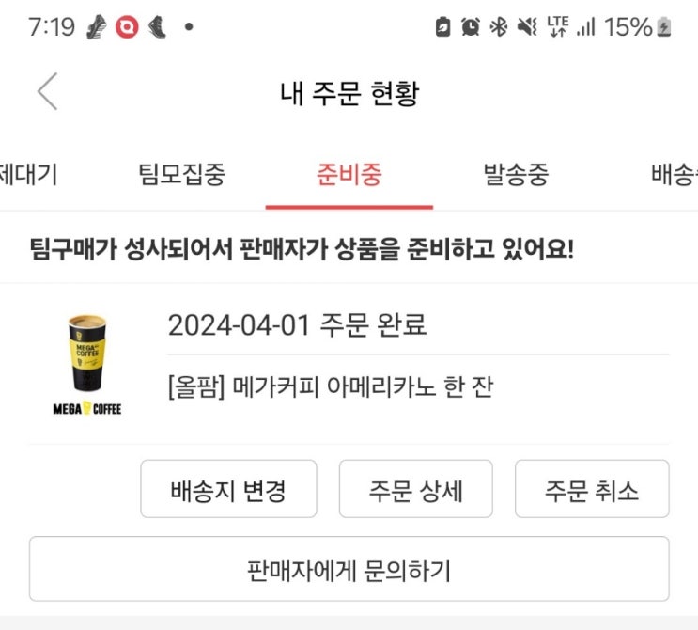Select the 준비중 tab

[x=349, y=174]
